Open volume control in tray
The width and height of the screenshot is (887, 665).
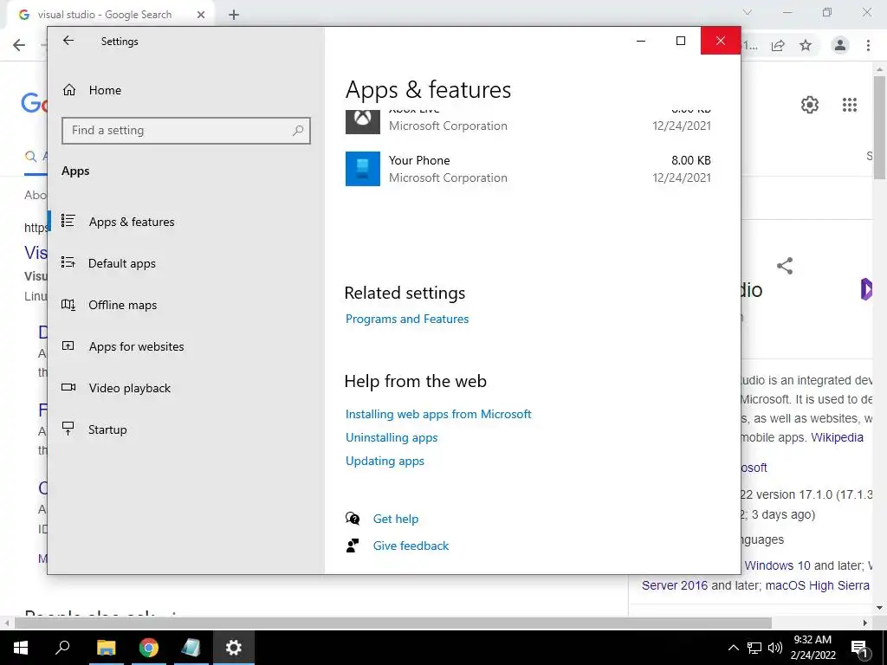click(x=775, y=648)
